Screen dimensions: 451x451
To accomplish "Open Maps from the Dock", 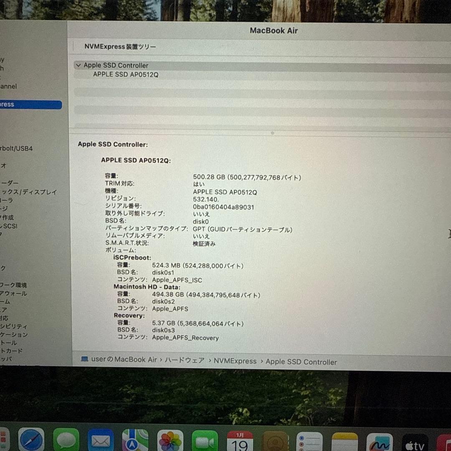I will [135, 439].
